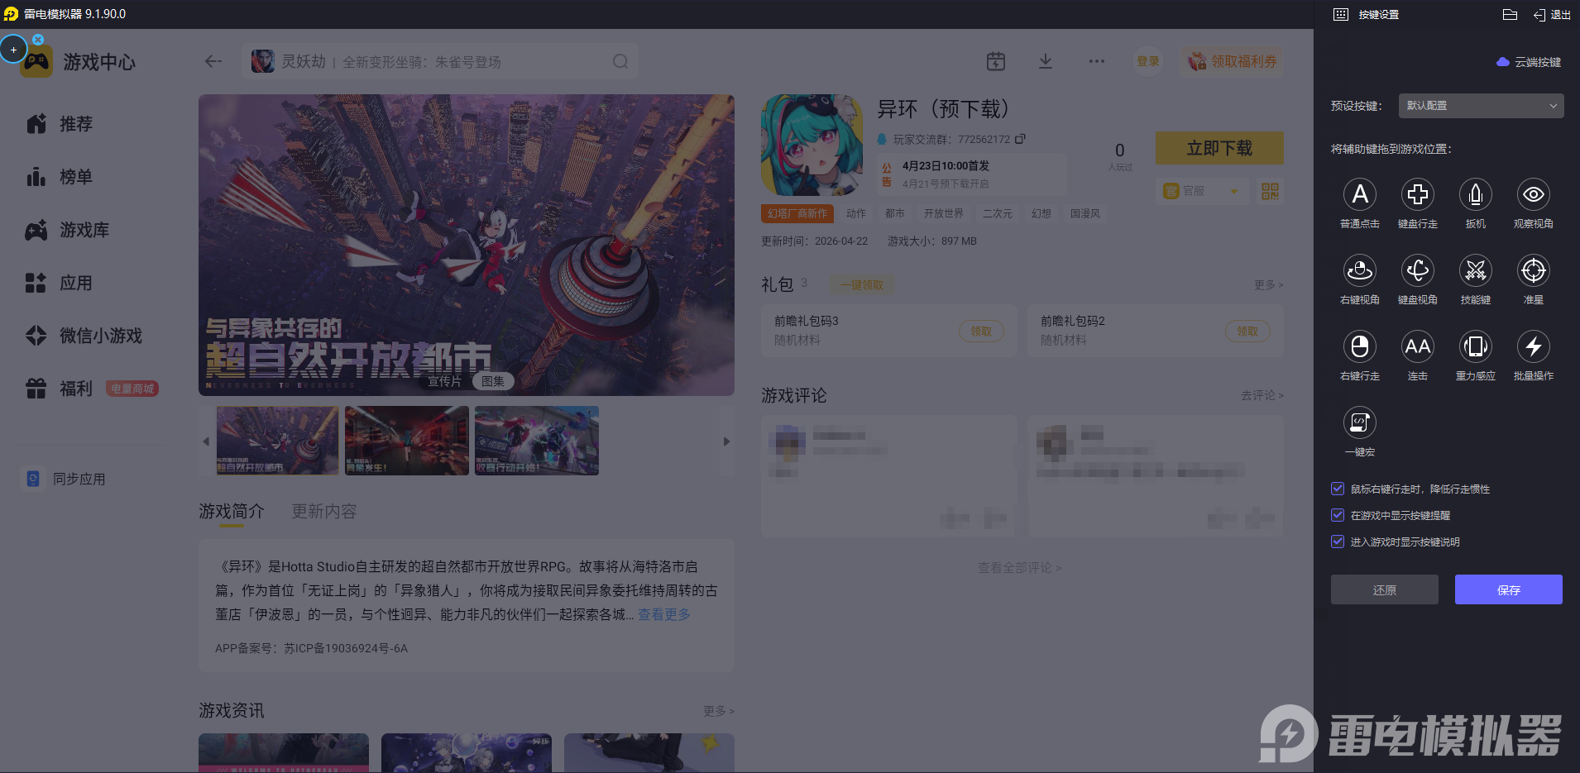
Task: Open 游戏库 in the sidebar
Action: pos(68,230)
